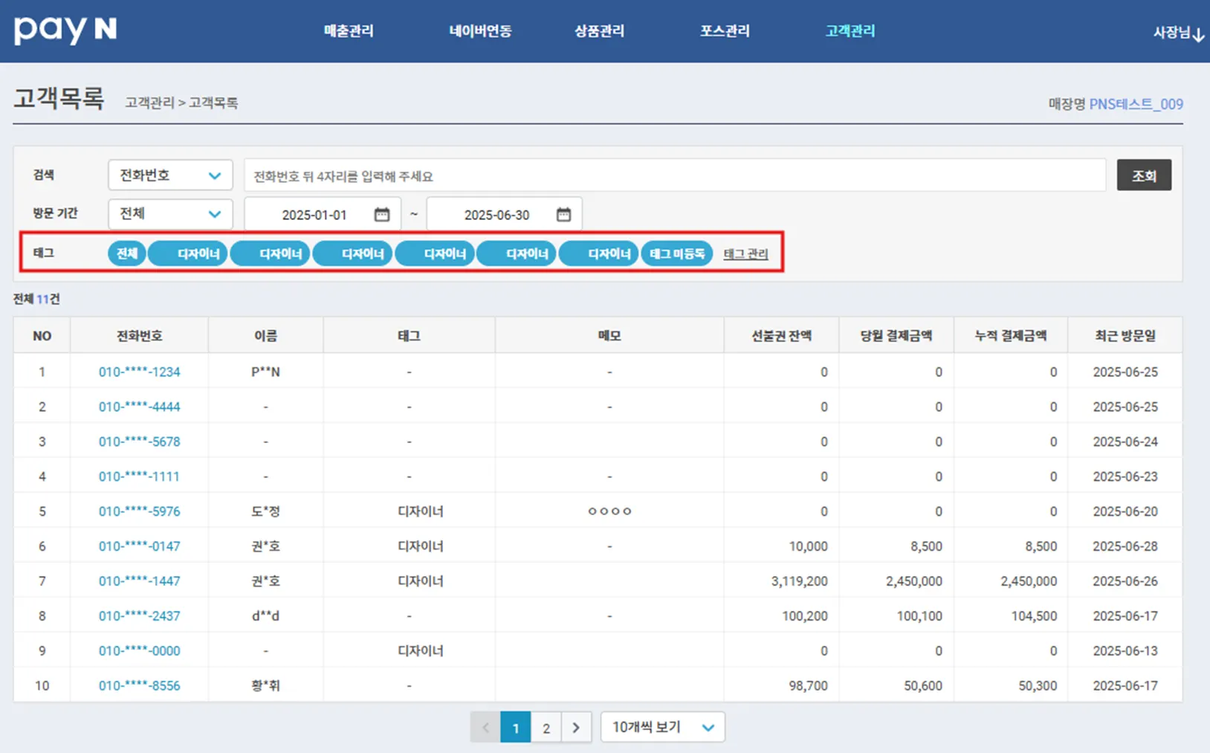Open the store name PNS테스트_009 link

[1136, 104]
